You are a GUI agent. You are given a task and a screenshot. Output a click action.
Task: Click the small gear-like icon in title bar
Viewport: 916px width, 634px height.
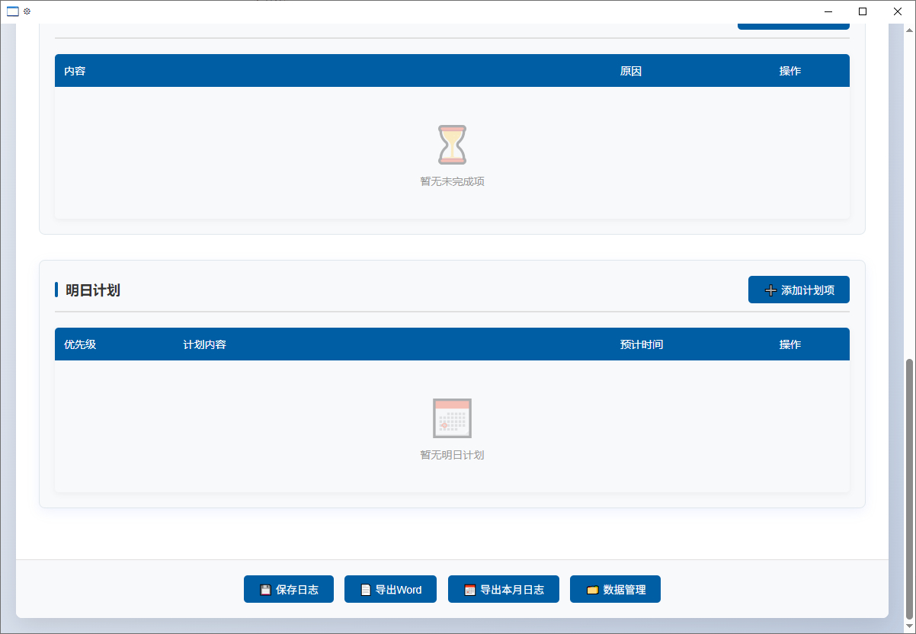coord(27,11)
